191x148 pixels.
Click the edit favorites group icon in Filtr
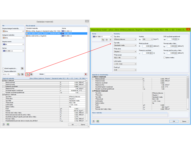22,74
